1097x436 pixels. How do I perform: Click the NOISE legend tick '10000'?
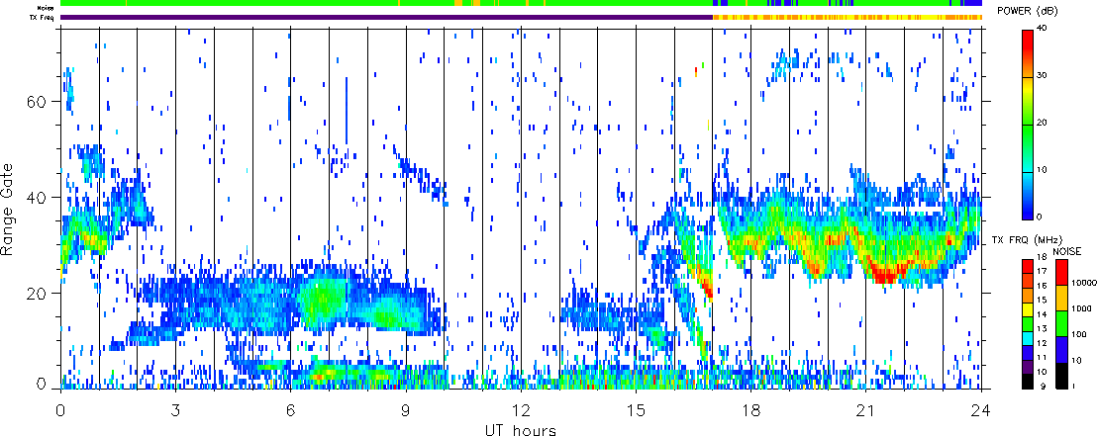click(1084, 283)
